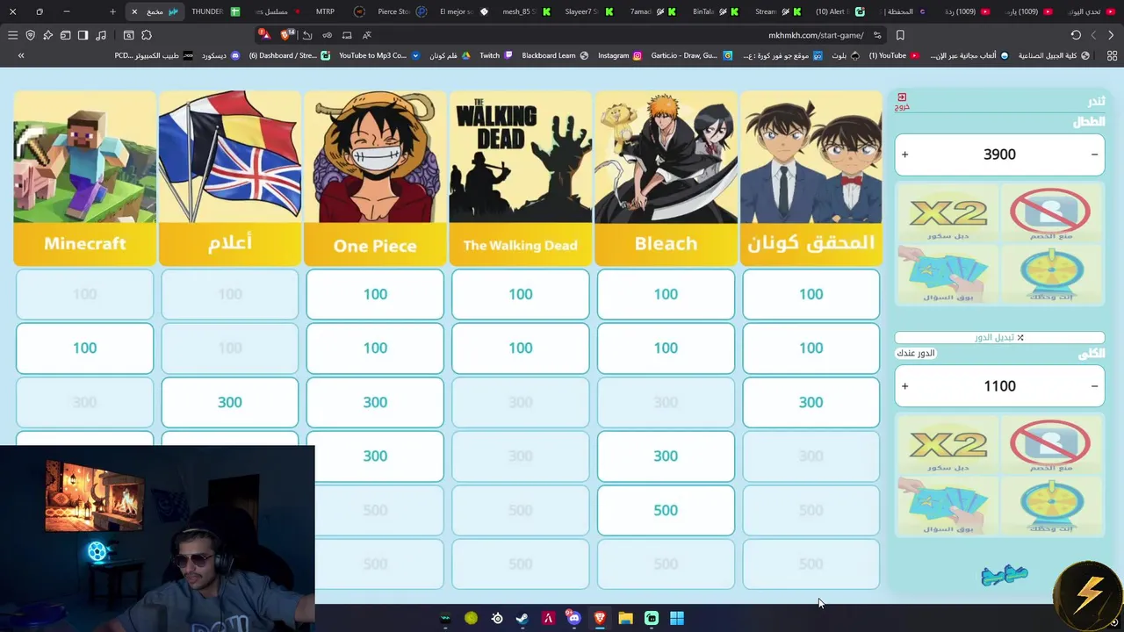Click The Walking Dead category card
1124x632 pixels.
click(520, 178)
